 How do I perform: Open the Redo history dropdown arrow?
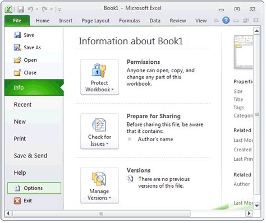click(51, 9)
